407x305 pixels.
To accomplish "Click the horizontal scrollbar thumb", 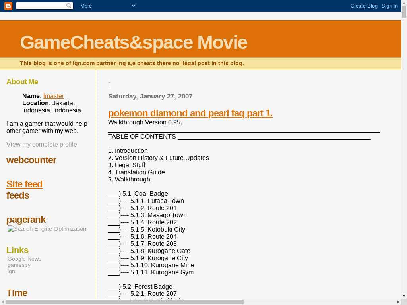I will pyautogui.click(x=124, y=302).
